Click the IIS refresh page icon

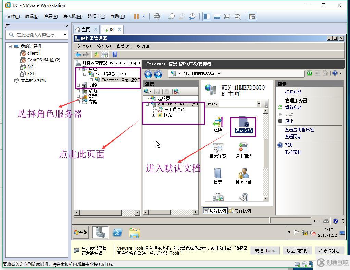click(309, 73)
